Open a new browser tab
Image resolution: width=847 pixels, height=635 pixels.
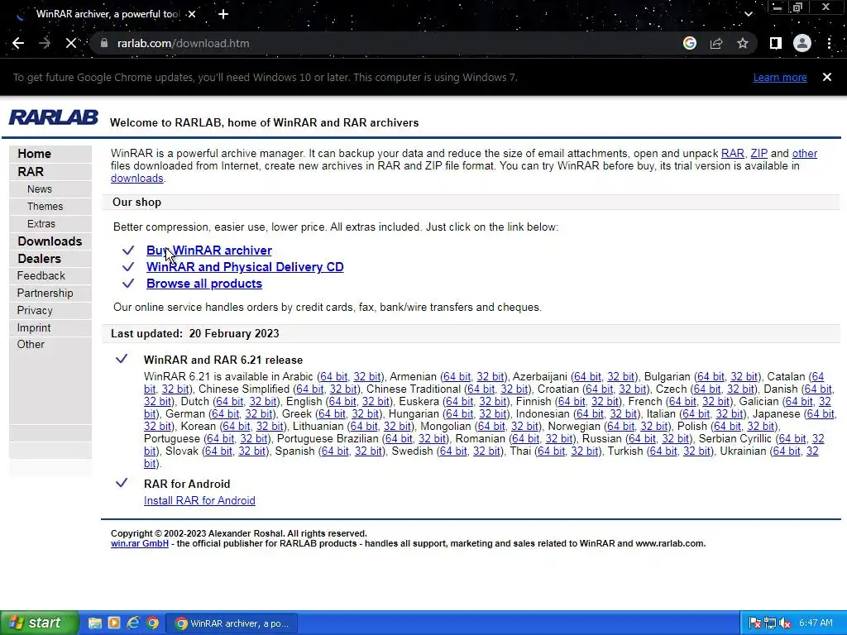pos(223,14)
